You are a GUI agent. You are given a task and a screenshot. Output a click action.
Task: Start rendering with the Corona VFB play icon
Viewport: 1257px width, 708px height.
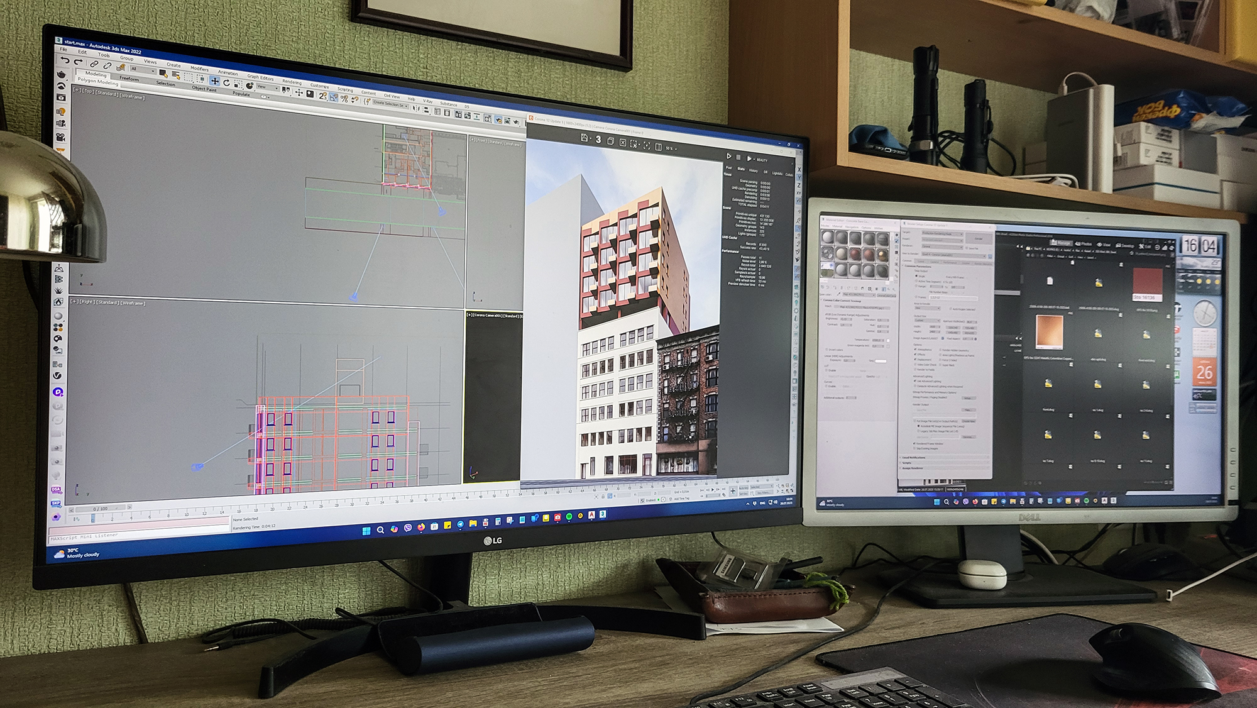(728, 156)
